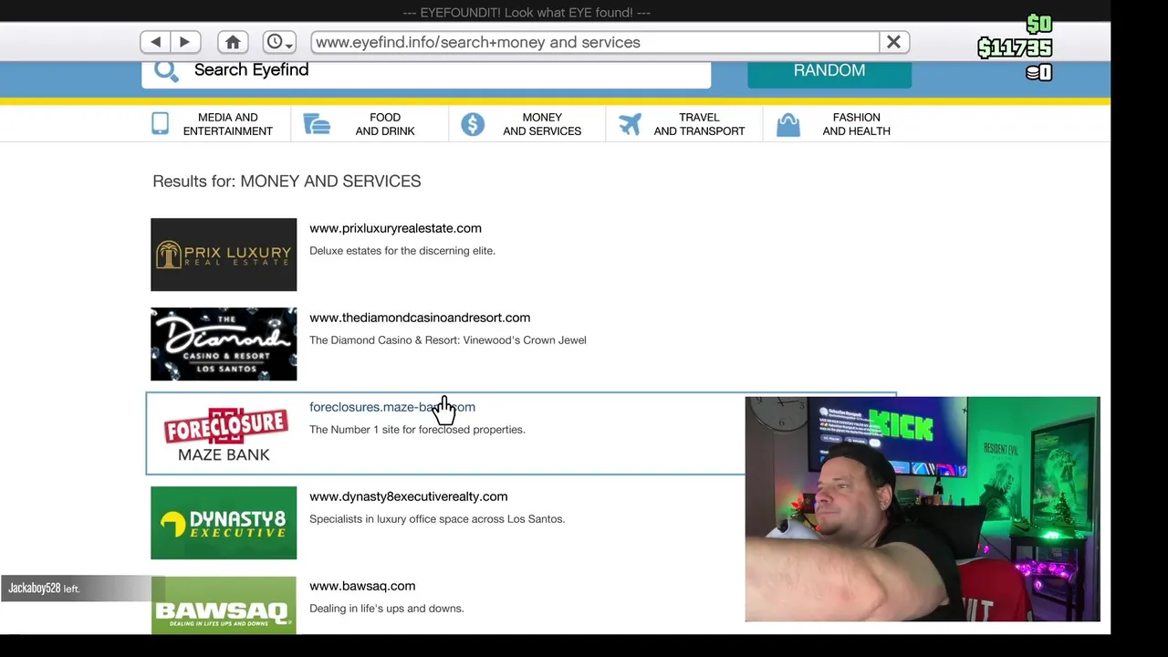This screenshot has height=657, width=1168.
Task: Open the Diamond Casino & Resort thumbnail
Action: coord(224,344)
